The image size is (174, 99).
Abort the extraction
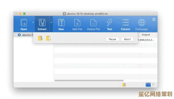127,39
